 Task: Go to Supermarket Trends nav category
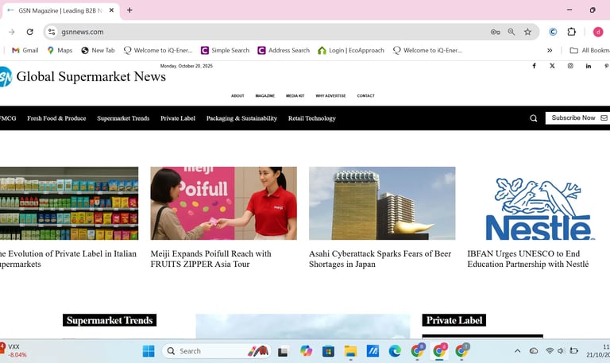click(123, 118)
